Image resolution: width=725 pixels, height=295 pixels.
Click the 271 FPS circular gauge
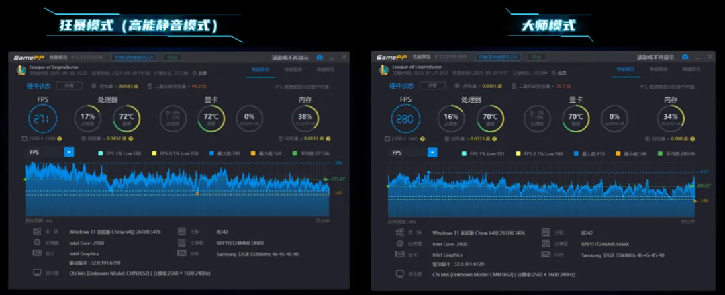click(42, 118)
